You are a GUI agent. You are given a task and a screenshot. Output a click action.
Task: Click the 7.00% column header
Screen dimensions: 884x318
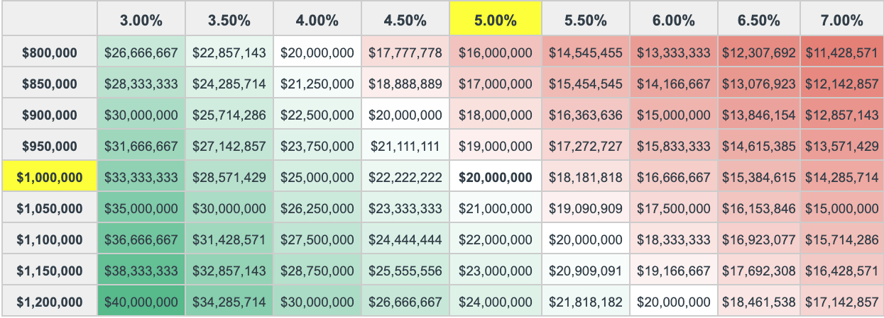point(841,19)
